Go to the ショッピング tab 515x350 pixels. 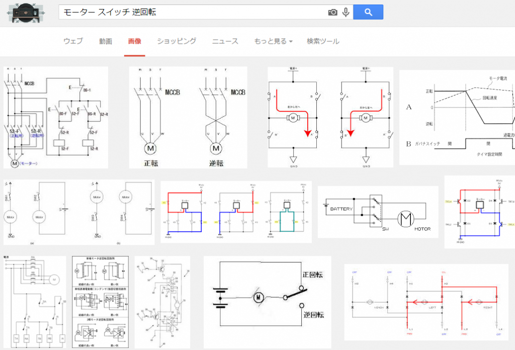pos(176,41)
